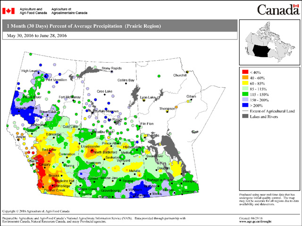The image size is (302, 226).
Task: Click the 'Calgary' city label
Action: [45, 164]
